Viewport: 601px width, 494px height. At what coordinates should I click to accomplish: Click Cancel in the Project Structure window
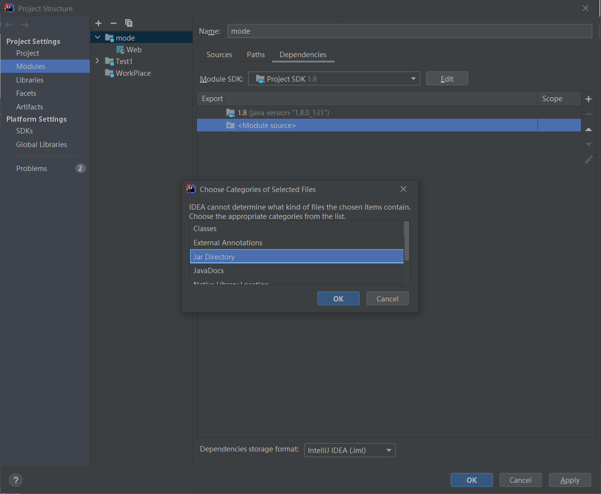point(520,480)
